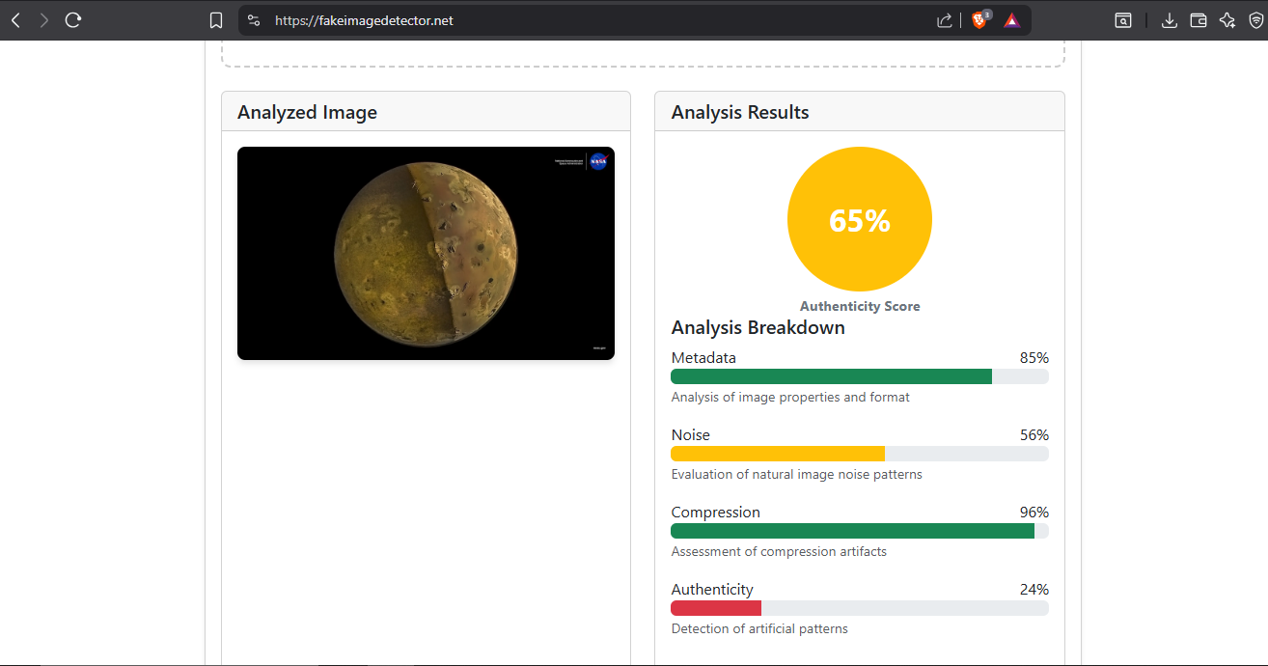Click the fakeimagedetector.net URL field

coord(579,20)
